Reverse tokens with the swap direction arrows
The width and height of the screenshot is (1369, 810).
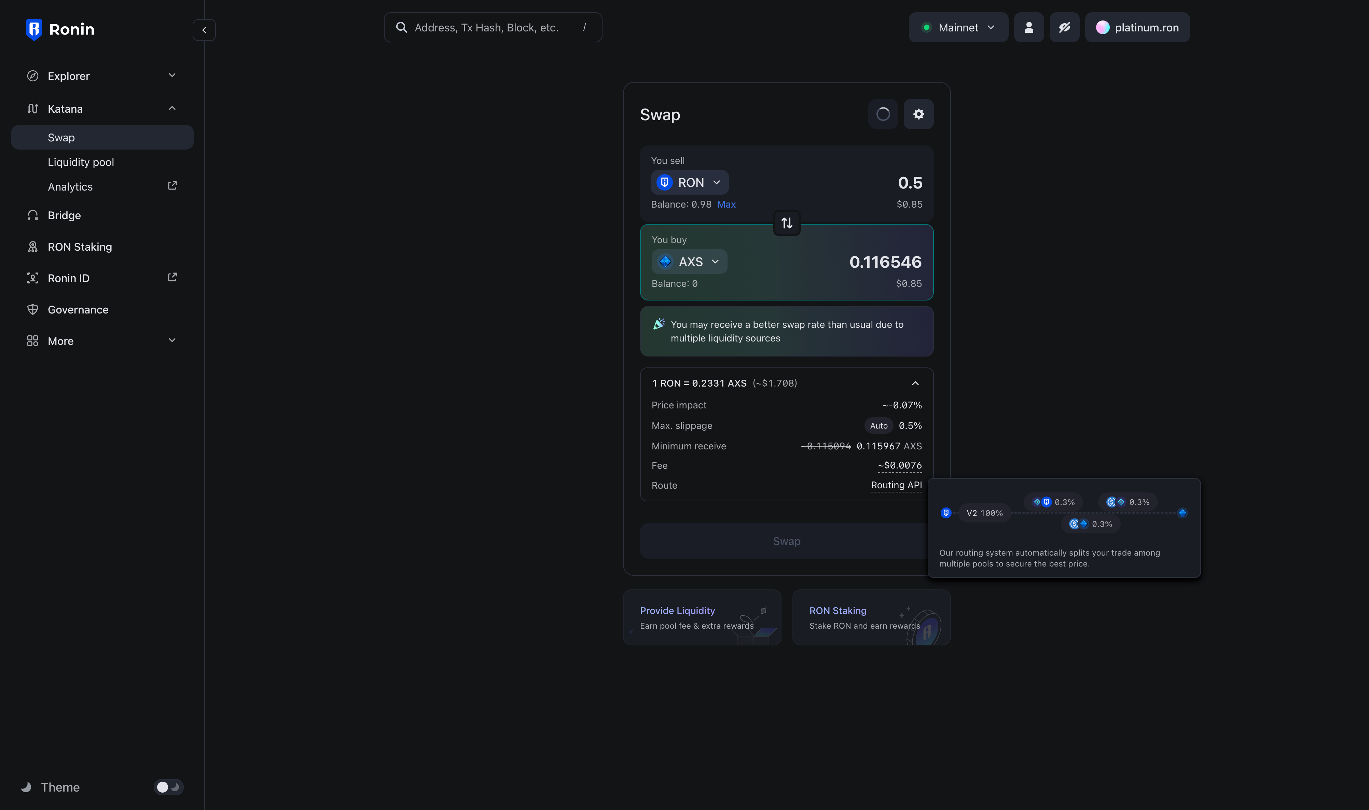786,223
